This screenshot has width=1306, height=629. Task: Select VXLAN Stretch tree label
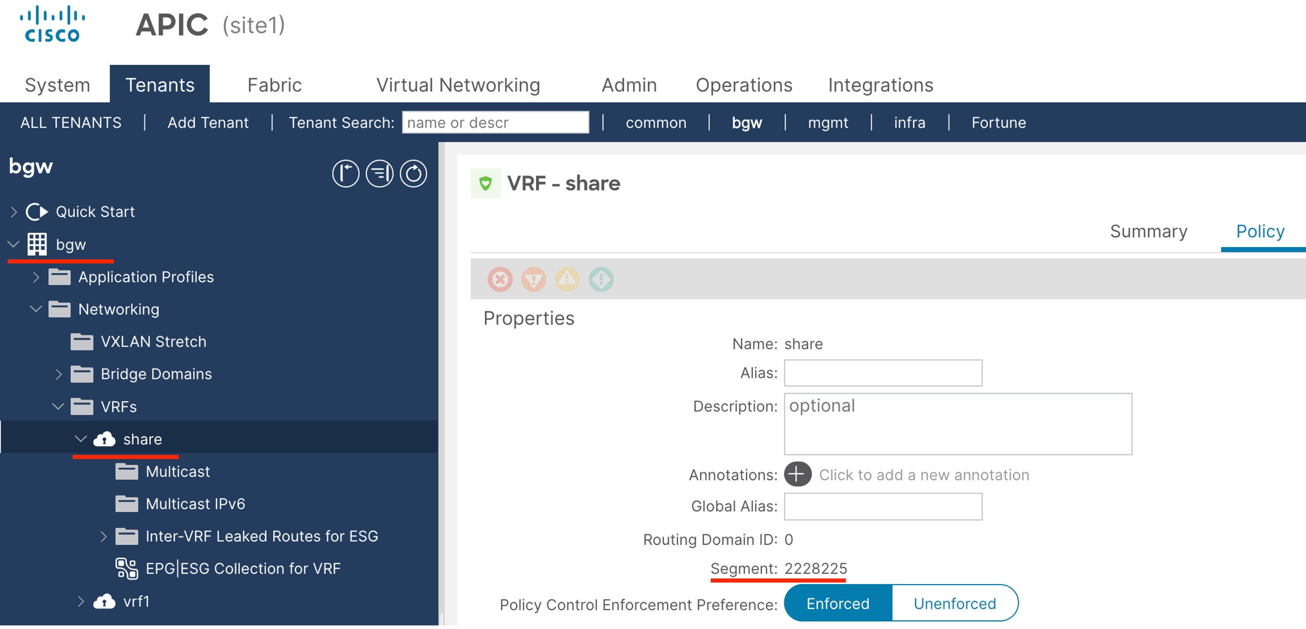(153, 342)
